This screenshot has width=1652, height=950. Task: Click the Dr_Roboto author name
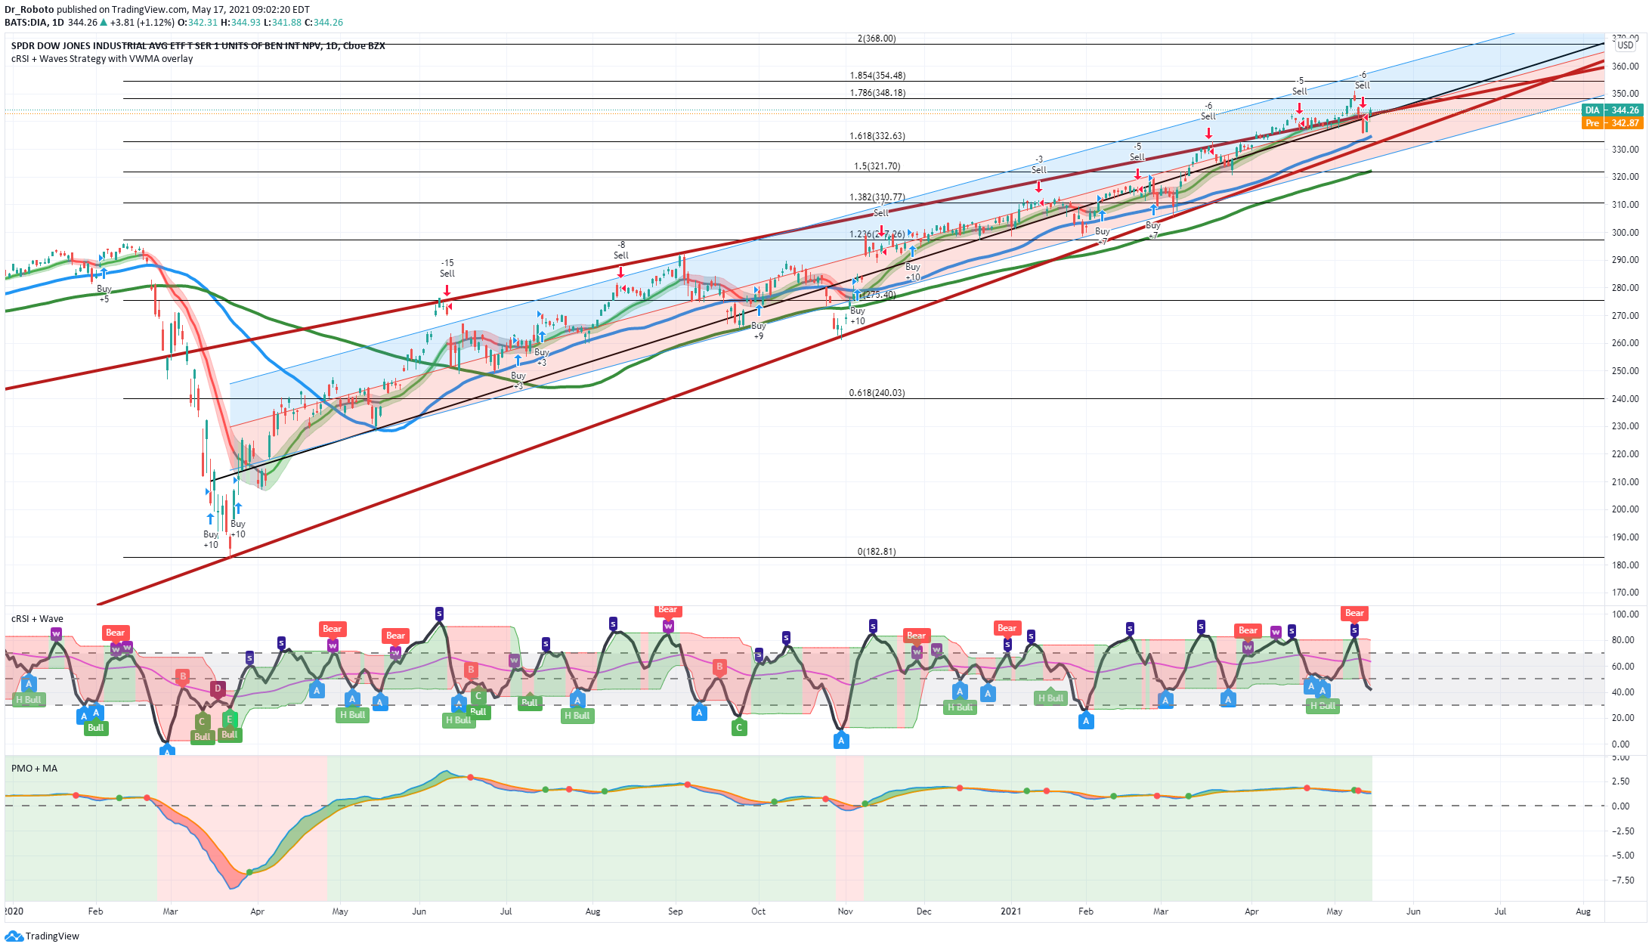(x=29, y=10)
